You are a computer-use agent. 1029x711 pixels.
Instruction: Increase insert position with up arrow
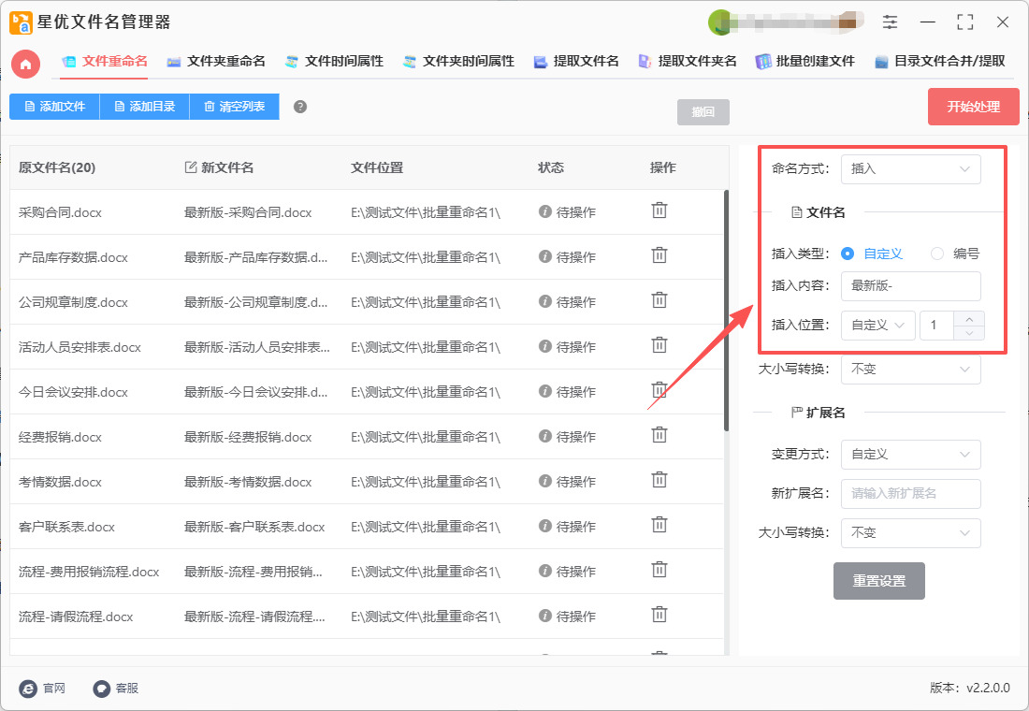pyautogui.click(x=969, y=319)
